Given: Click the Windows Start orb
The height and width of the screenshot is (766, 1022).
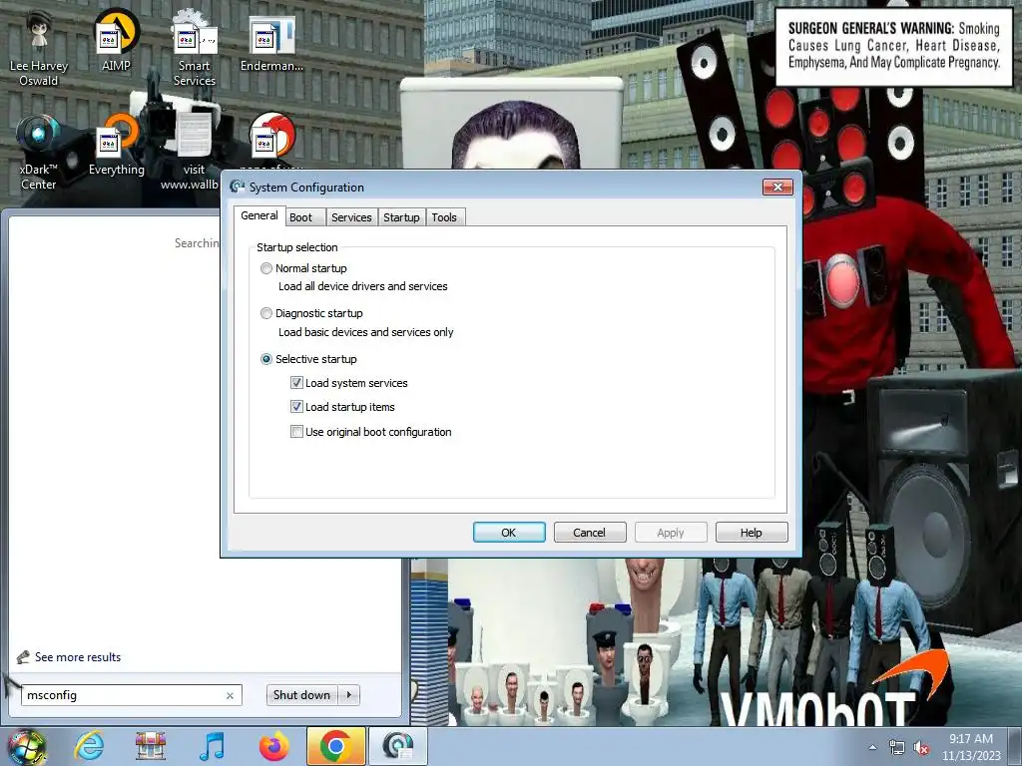Looking at the screenshot, I should coord(27,746).
